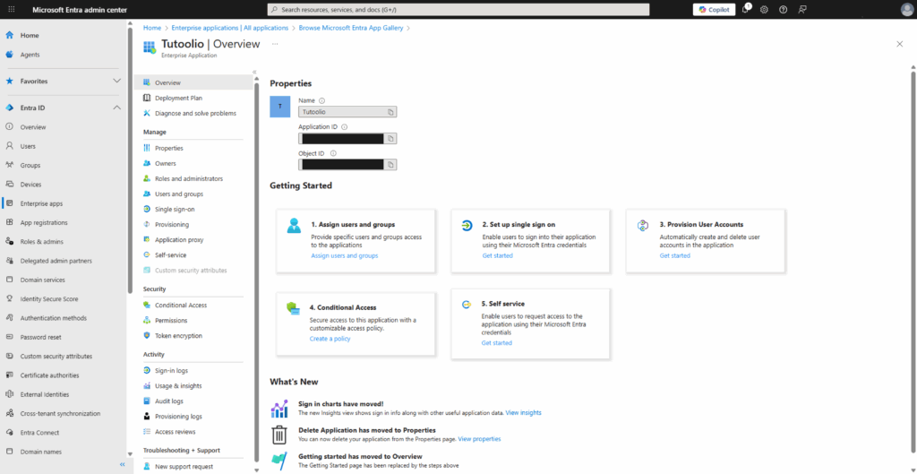Copy the Object ID to clipboard

tap(390, 165)
